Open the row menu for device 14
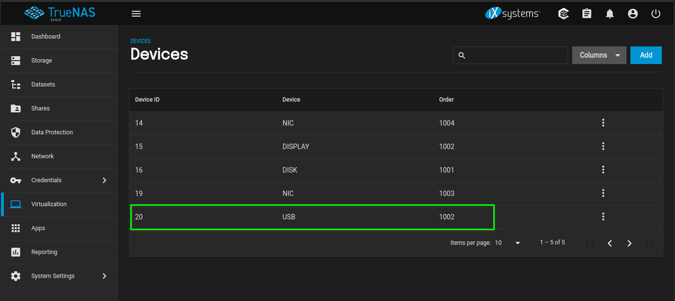 [603, 123]
